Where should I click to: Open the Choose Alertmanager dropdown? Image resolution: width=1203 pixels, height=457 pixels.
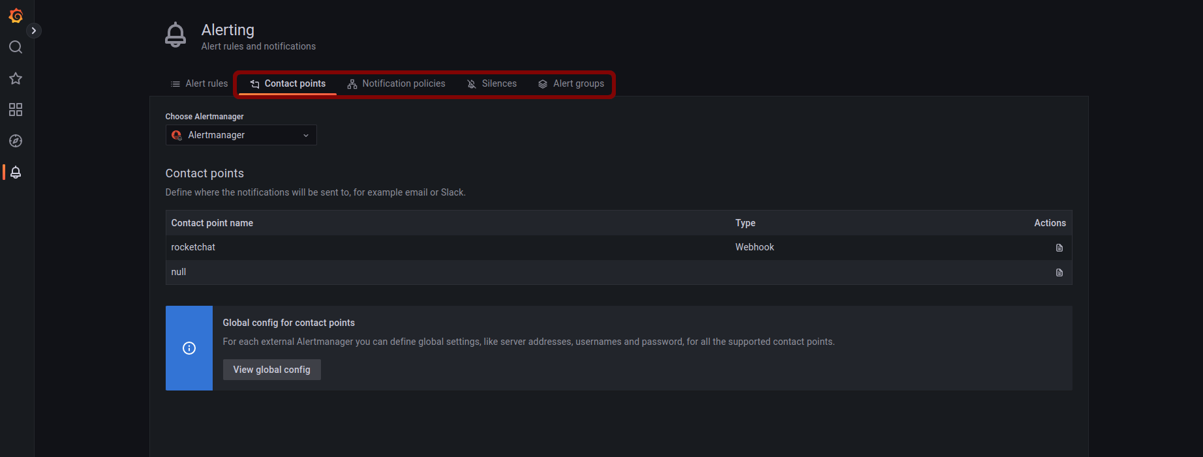241,135
